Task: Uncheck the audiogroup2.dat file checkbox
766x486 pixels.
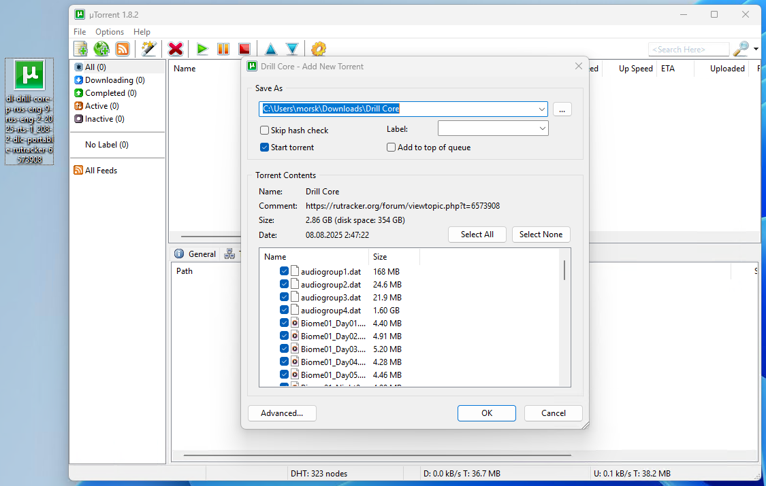Action: coord(284,284)
